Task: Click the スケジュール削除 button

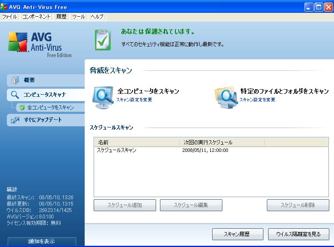Action: [298, 205]
